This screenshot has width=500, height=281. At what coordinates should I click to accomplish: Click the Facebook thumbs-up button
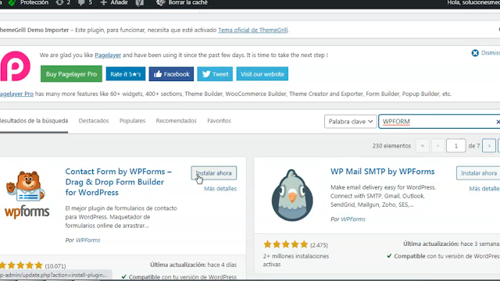pos(171,74)
